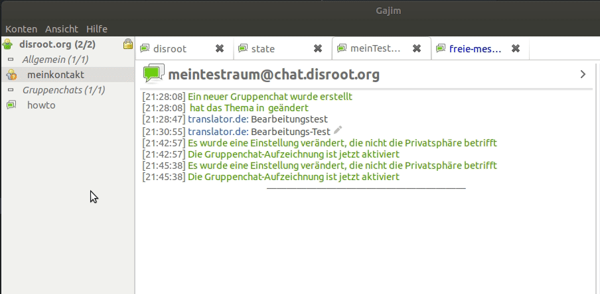Expand the side panel chevron arrow
600x294 pixels.
coord(583,74)
